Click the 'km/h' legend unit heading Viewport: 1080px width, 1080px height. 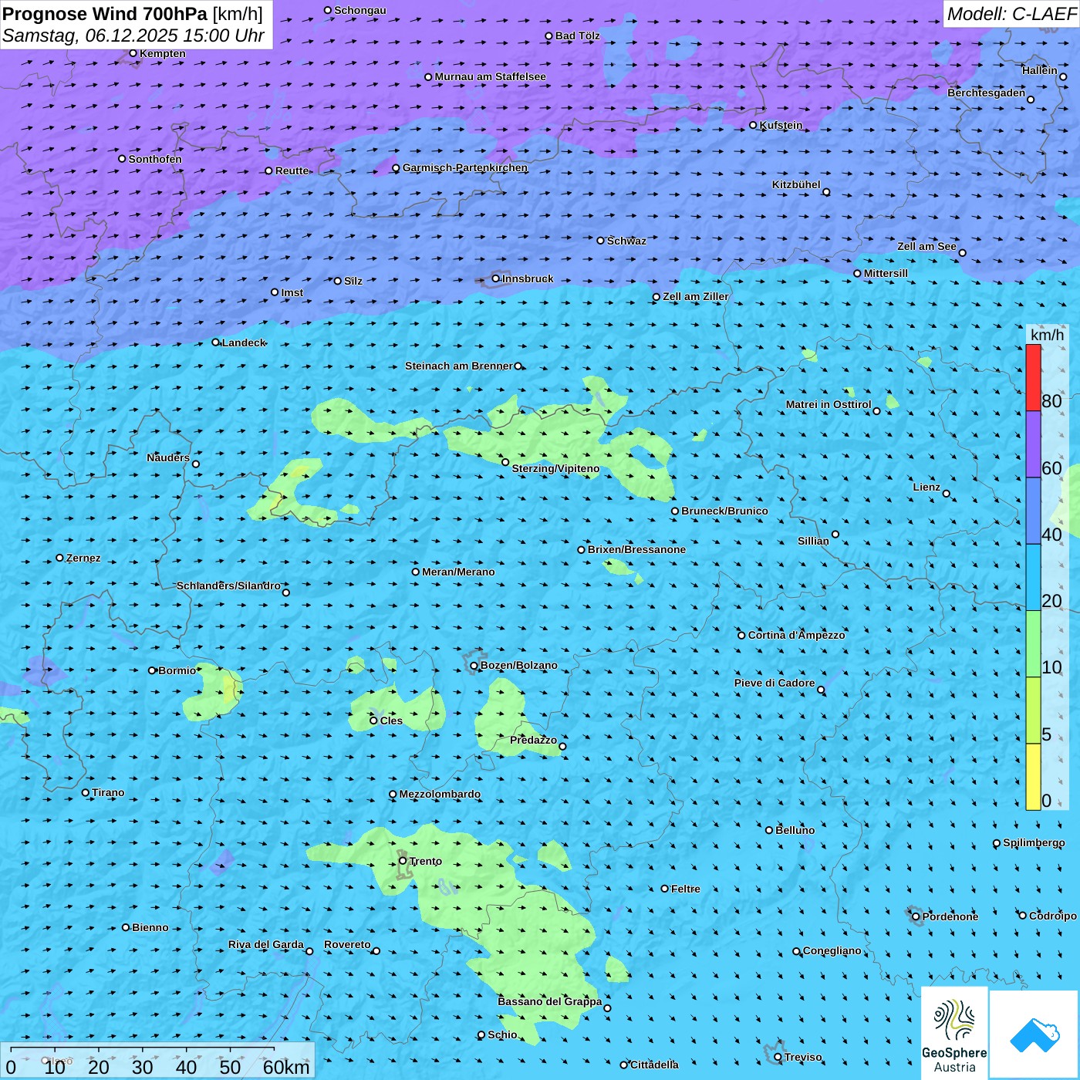pos(1047,335)
